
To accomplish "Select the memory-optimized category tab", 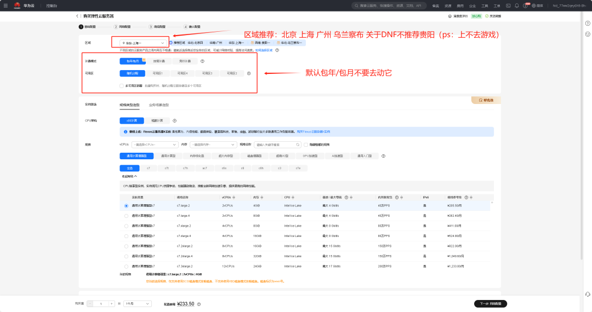I will click(x=197, y=156).
